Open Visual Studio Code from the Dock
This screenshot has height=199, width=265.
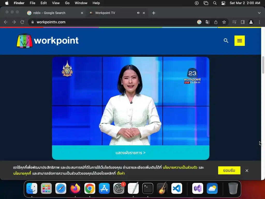177,188
